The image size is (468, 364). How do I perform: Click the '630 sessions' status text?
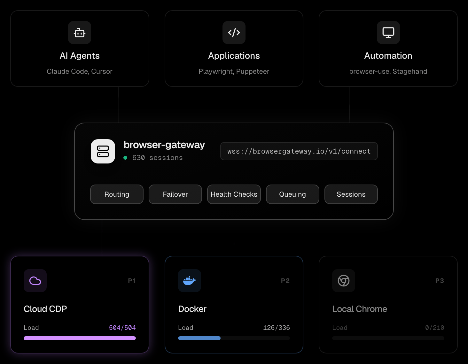(158, 158)
